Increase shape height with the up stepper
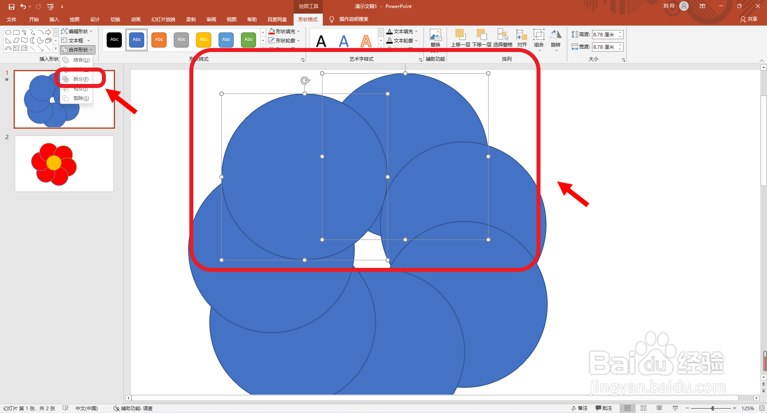767x413 pixels. click(620, 33)
